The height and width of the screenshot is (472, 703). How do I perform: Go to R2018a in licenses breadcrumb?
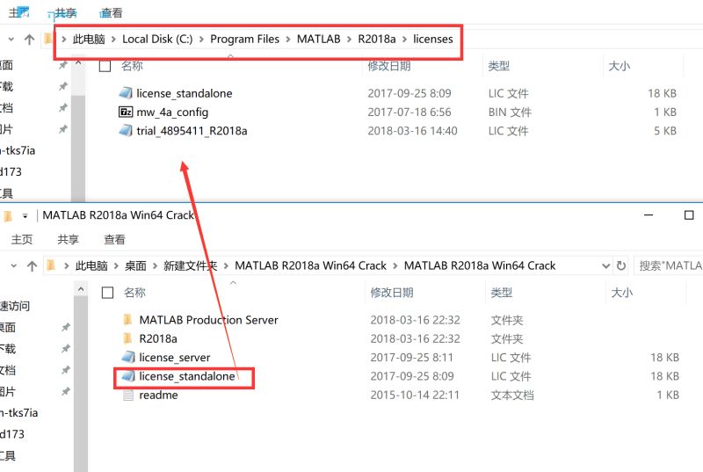tap(377, 39)
